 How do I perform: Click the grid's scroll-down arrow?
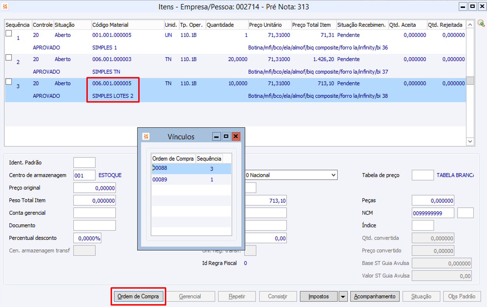coord(470,141)
